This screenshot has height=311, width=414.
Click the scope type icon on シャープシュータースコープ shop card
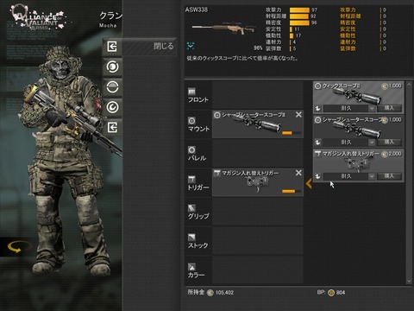pyautogui.click(x=317, y=120)
